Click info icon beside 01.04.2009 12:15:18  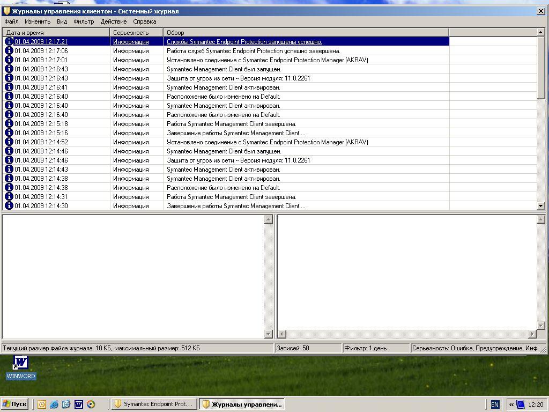click(9, 123)
